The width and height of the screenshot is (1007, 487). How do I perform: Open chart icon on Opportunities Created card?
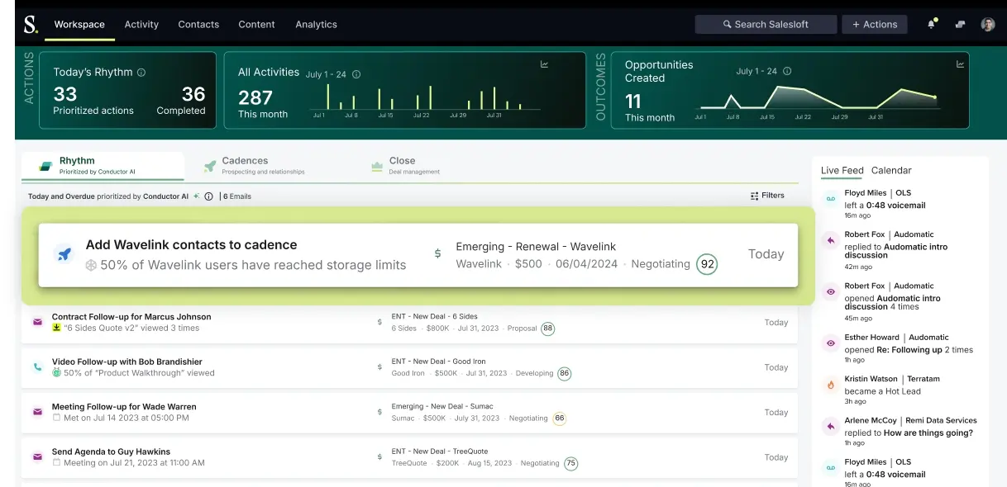[x=960, y=64]
